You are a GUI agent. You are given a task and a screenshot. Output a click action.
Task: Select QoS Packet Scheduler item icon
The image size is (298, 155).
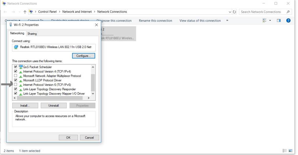21,67
